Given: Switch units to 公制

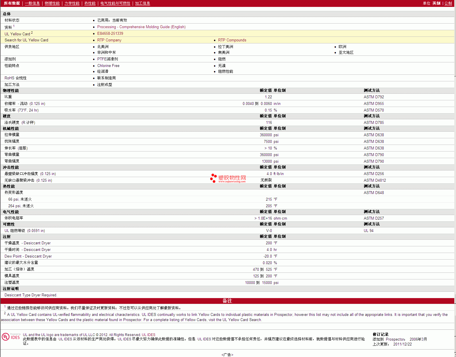Looking at the screenshot, I should click(448, 3).
